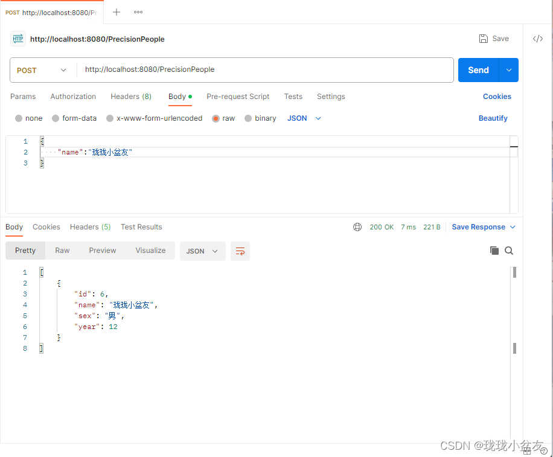Toggle line wrapping in the response viewer
553x457 pixels.
pyautogui.click(x=240, y=251)
